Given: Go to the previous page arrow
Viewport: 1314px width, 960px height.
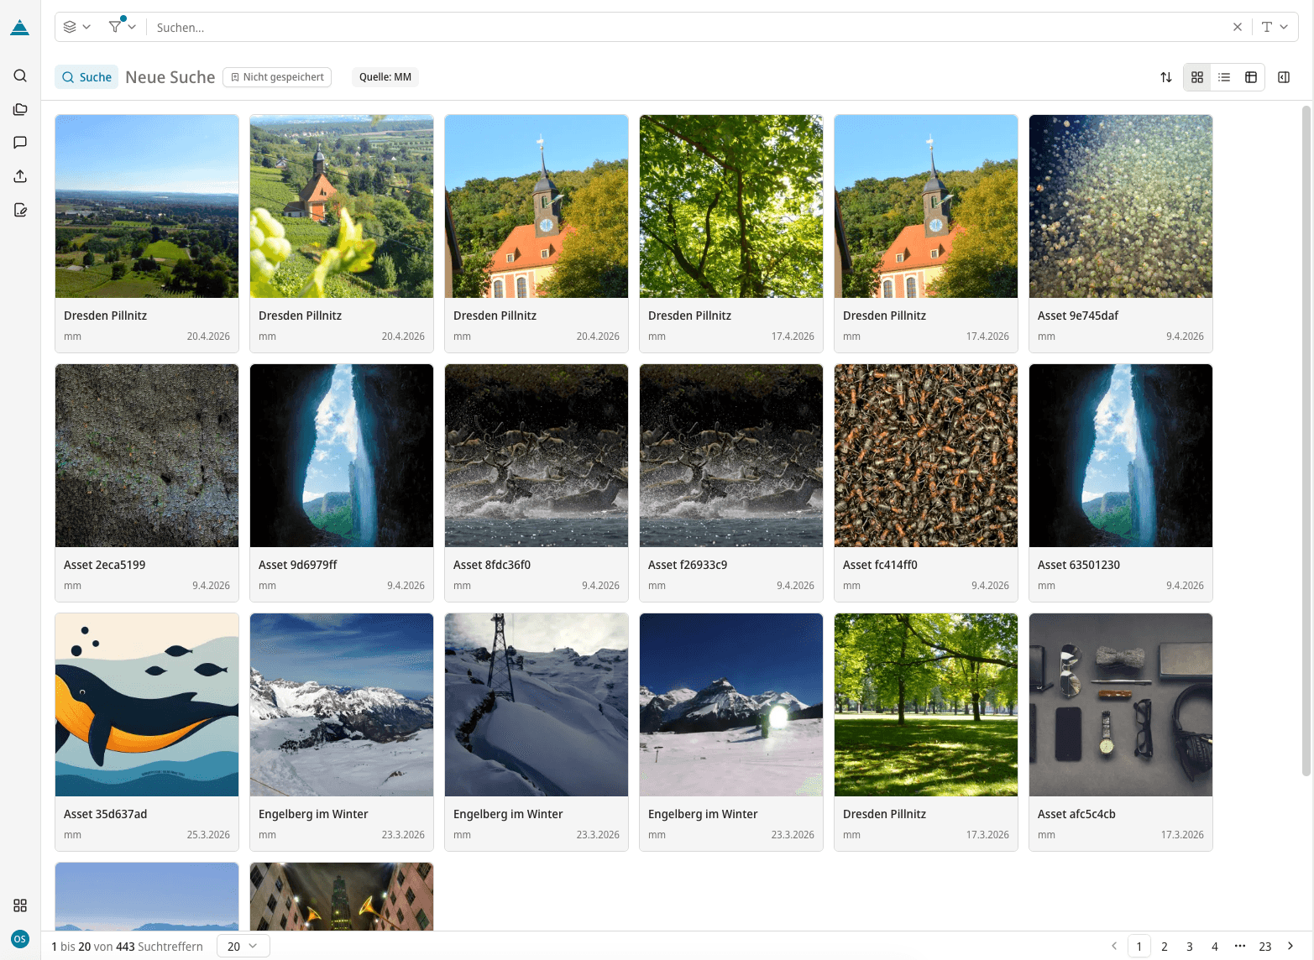Looking at the screenshot, I should 1114,946.
